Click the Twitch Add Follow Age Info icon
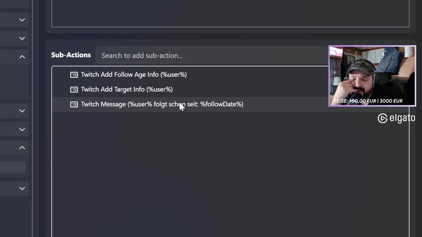 pos(74,75)
